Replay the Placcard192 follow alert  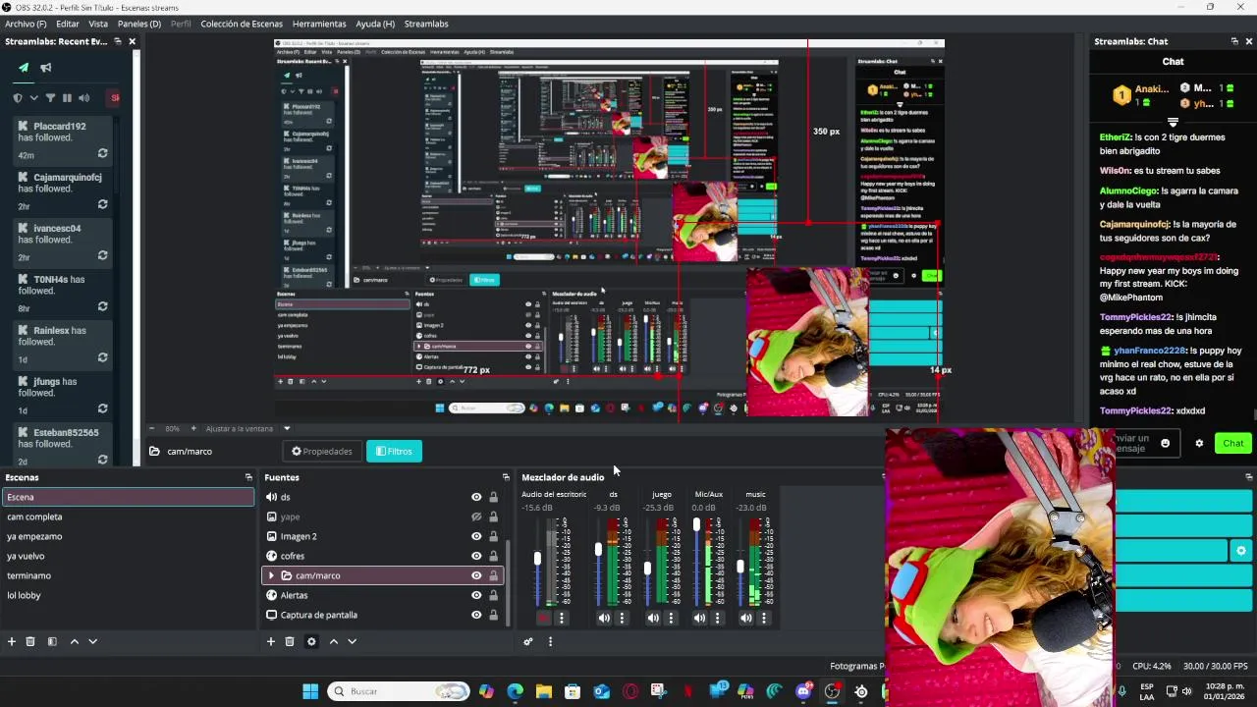pyautogui.click(x=102, y=154)
